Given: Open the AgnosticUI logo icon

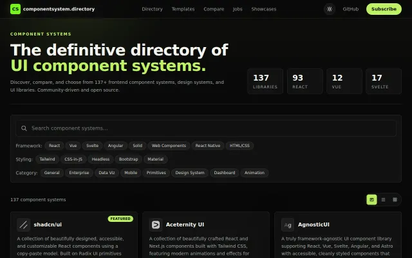Looking at the screenshot, I should tap(288, 225).
